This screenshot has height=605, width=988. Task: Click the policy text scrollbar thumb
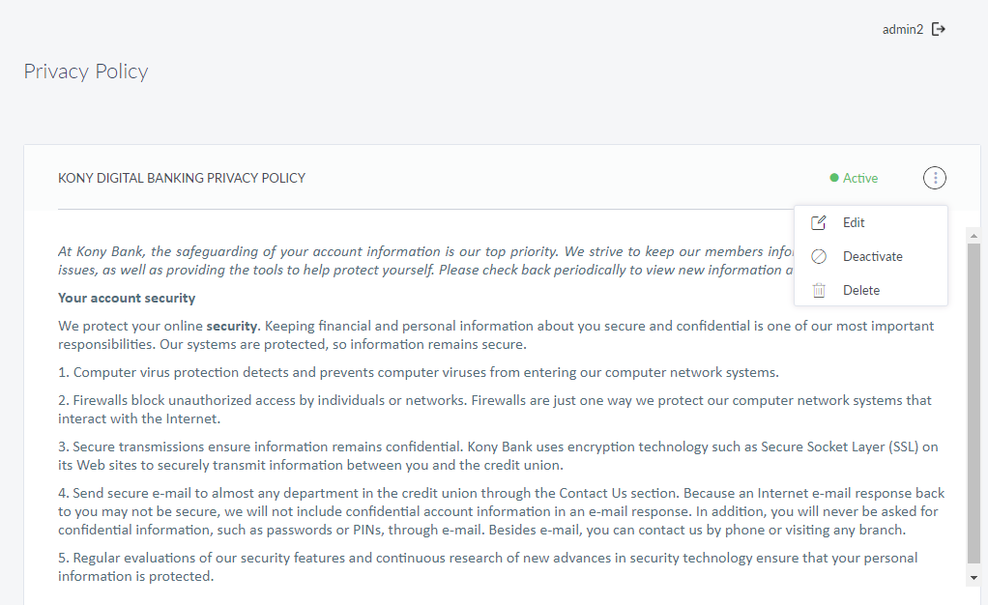(973, 406)
